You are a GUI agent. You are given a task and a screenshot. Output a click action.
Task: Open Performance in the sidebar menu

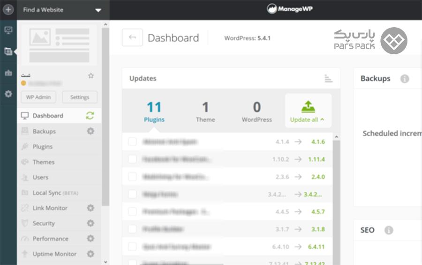[59, 238]
